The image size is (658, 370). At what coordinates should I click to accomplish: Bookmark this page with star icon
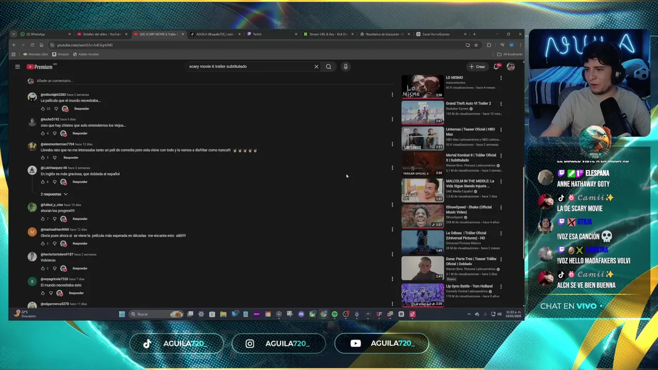coord(476,45)
